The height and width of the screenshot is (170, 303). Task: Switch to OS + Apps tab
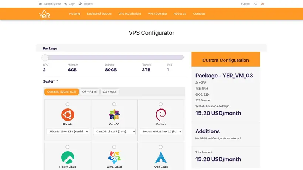coord(110,92)
